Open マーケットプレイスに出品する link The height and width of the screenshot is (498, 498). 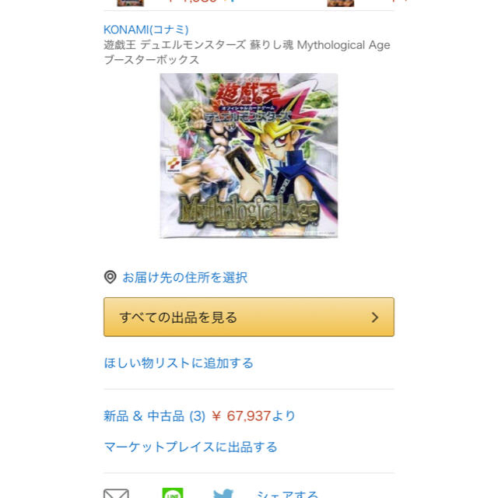191,447
